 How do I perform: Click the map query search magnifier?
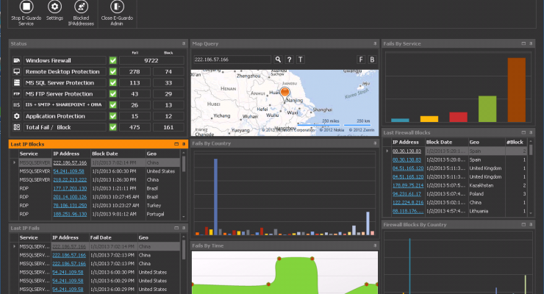click(x=279, y=60)
